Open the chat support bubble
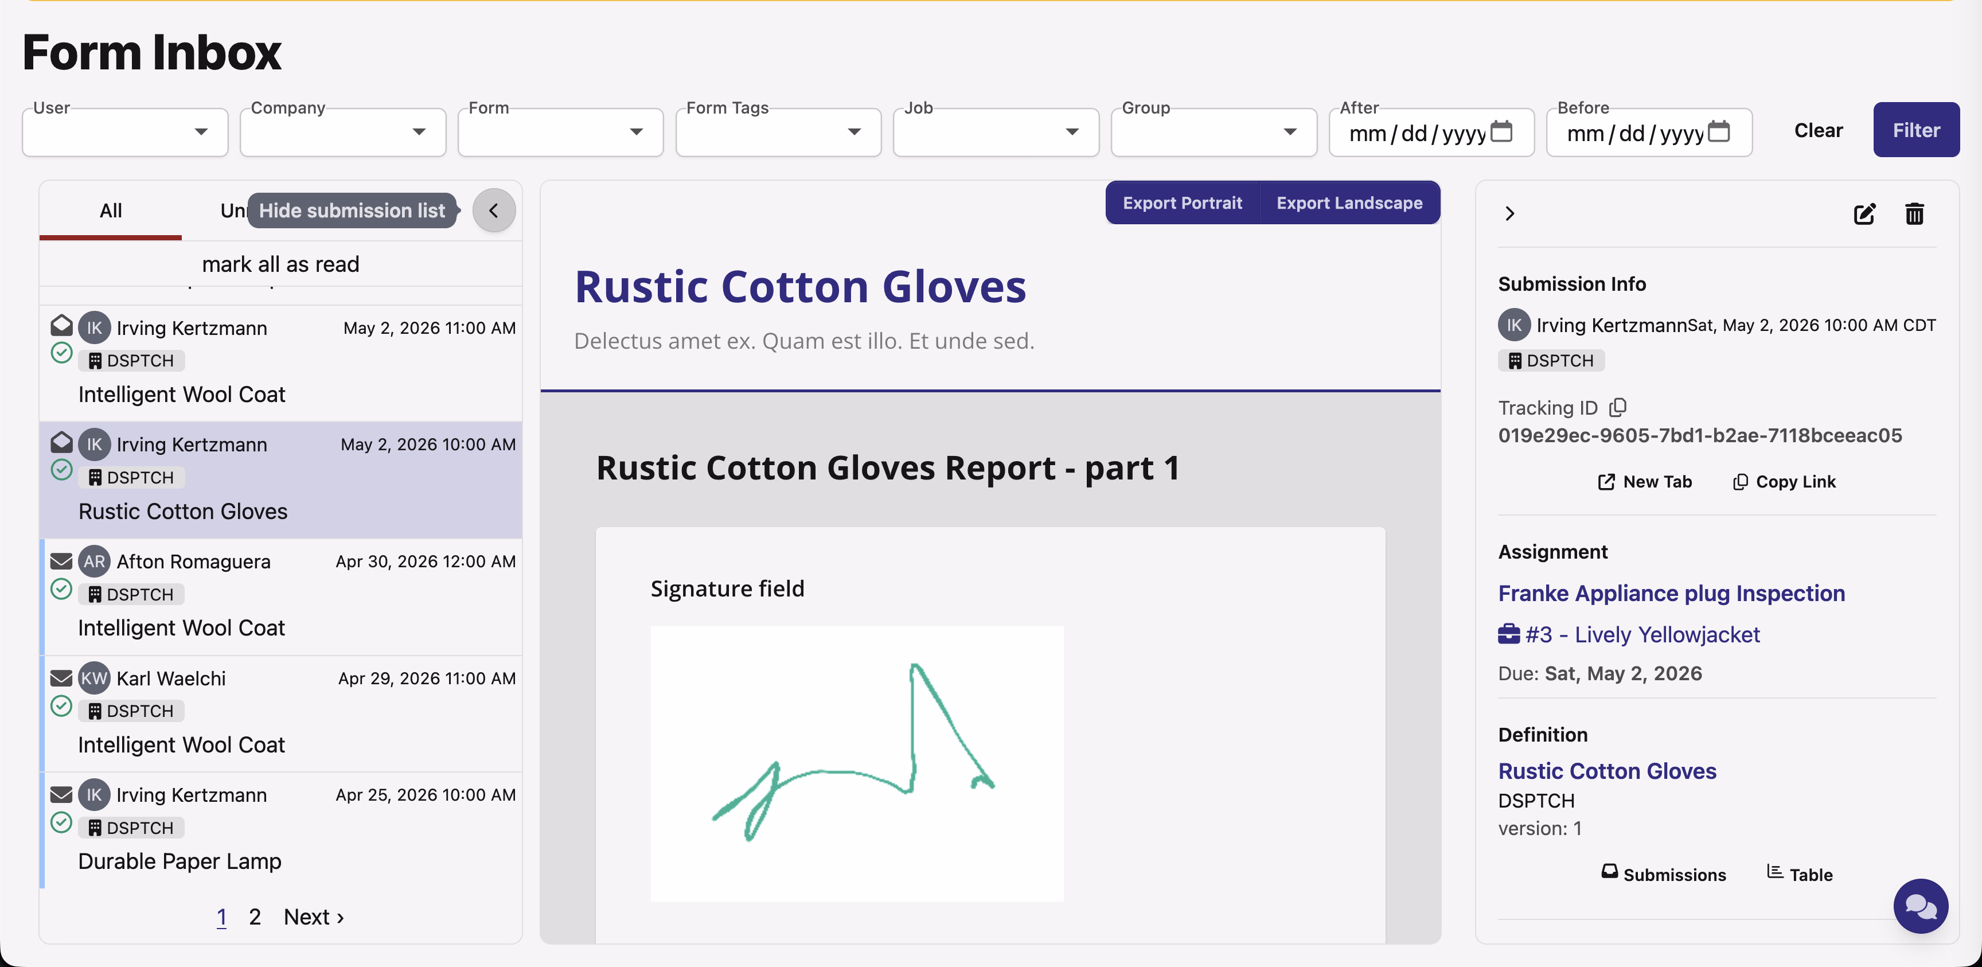Viewport: 1982px width, 967px height. click(x=1921, y=906)
